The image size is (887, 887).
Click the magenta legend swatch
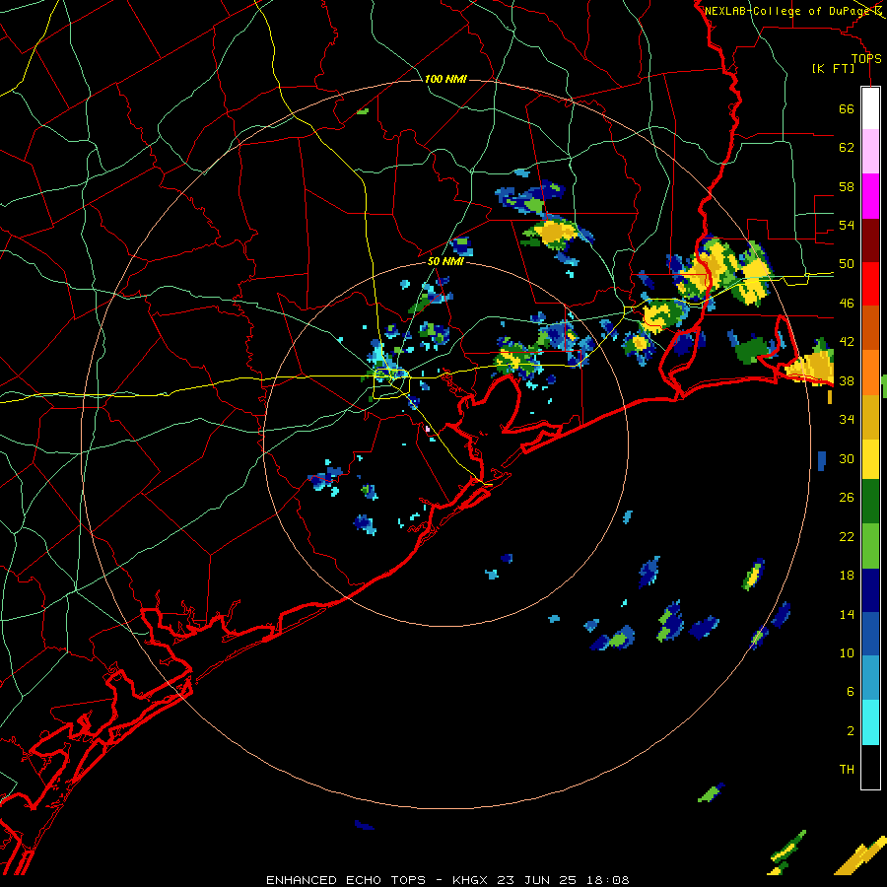coord(870,196)
